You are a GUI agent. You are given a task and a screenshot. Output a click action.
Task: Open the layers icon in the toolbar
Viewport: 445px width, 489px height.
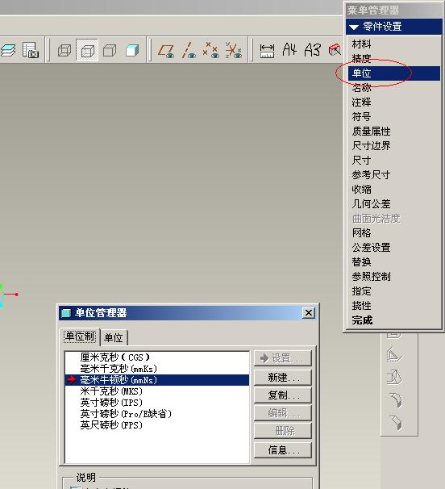[x=7, y=50]
